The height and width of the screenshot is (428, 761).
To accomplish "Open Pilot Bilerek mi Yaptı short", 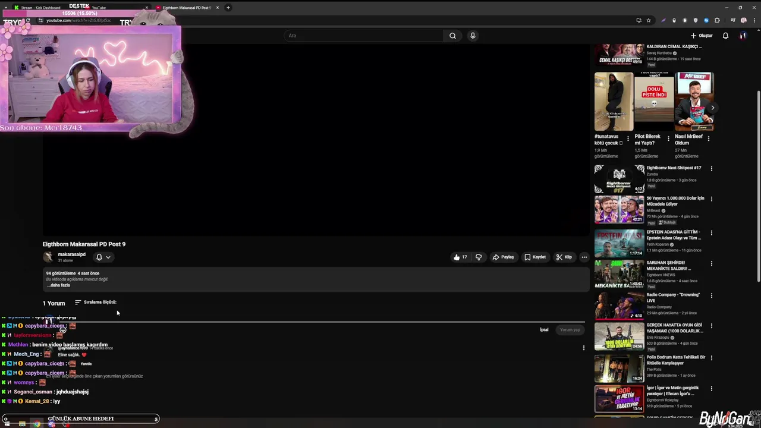I will click(x=654, y=102).
